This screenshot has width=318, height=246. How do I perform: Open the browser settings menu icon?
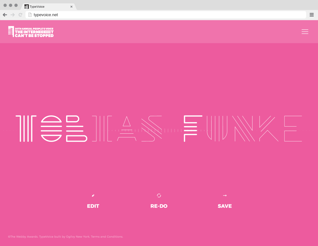(x=312, y=15)
